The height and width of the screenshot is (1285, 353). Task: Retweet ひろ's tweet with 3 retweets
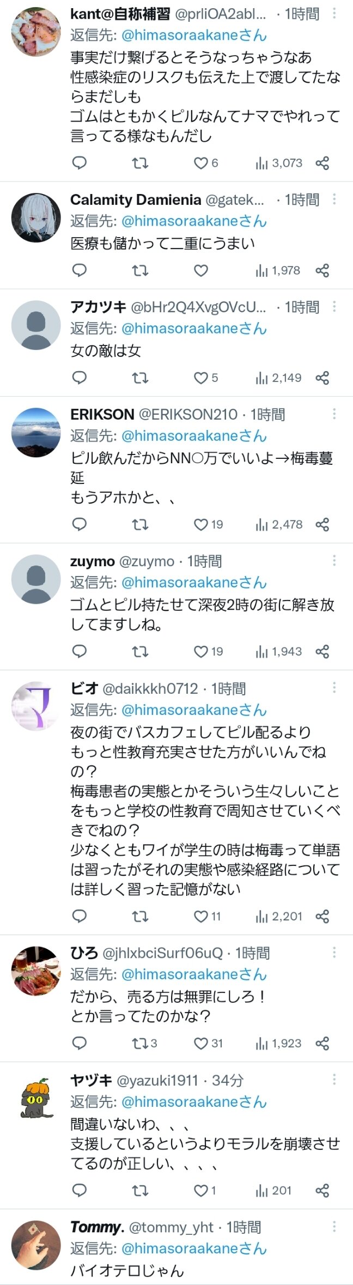(141, 1043)
